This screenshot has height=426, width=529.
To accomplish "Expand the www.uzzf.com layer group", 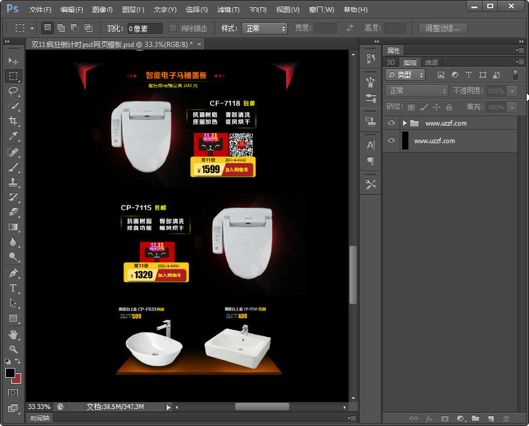I will (404, 123).
